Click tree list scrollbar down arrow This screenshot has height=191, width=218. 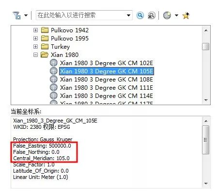[x=206, y=100]
